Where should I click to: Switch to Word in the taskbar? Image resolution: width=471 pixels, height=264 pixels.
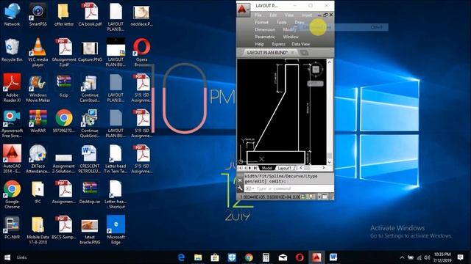(x=333, y=257)
